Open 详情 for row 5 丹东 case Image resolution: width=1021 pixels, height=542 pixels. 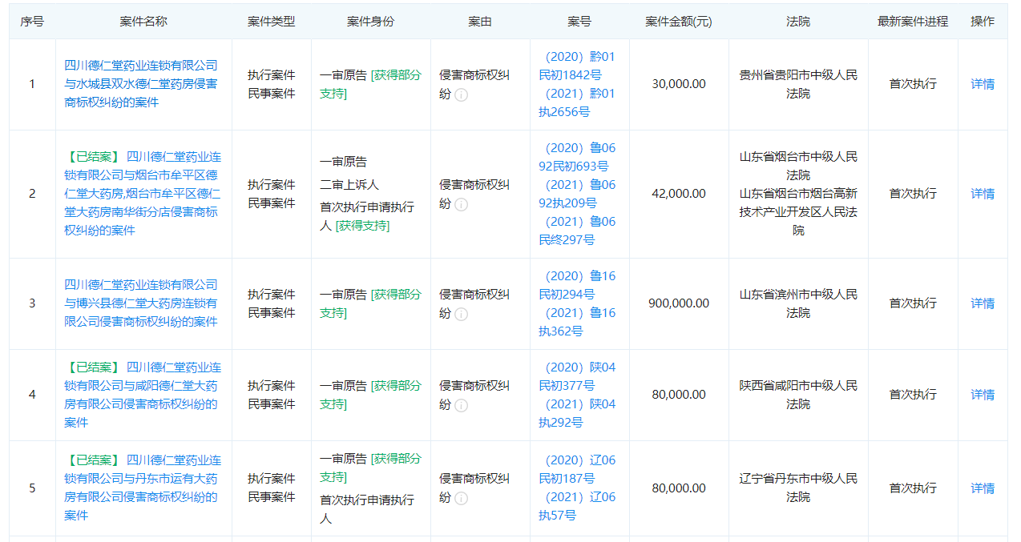(x=983, y=488)
